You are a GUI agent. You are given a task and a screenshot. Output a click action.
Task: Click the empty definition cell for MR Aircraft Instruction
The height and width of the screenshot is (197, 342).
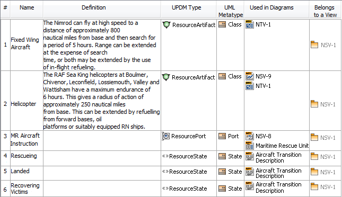pyautogui.click(x=102, y=140)
